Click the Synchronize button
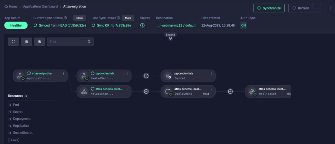The image size is (335, 144). point(269,8)
